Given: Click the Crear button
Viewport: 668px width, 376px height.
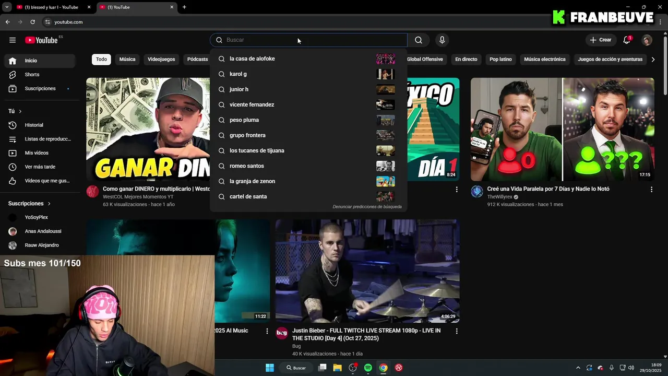Looking at the screenshot, I should [601, 40].
